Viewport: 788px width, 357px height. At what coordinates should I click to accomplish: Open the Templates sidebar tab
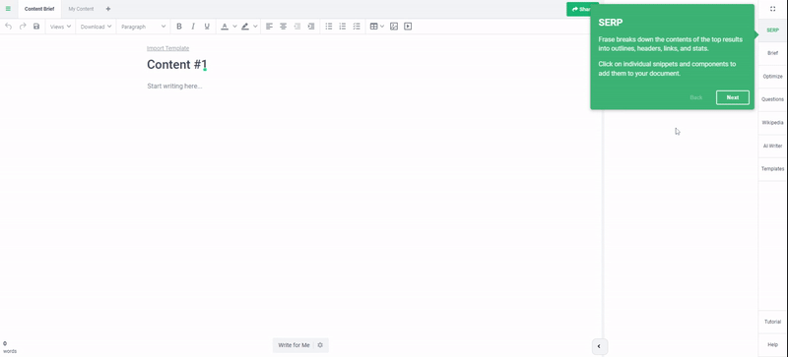tap(772, 169)
